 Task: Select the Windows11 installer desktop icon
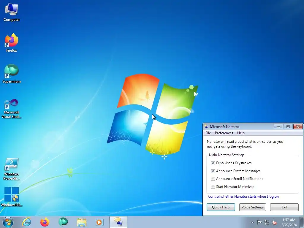click(x=12, y=197)
